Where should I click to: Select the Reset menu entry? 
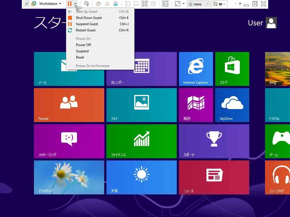tap(100, 57)
